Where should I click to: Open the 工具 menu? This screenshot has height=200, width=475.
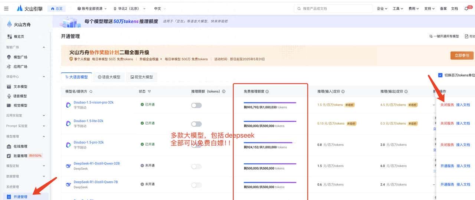pos(398,9)
